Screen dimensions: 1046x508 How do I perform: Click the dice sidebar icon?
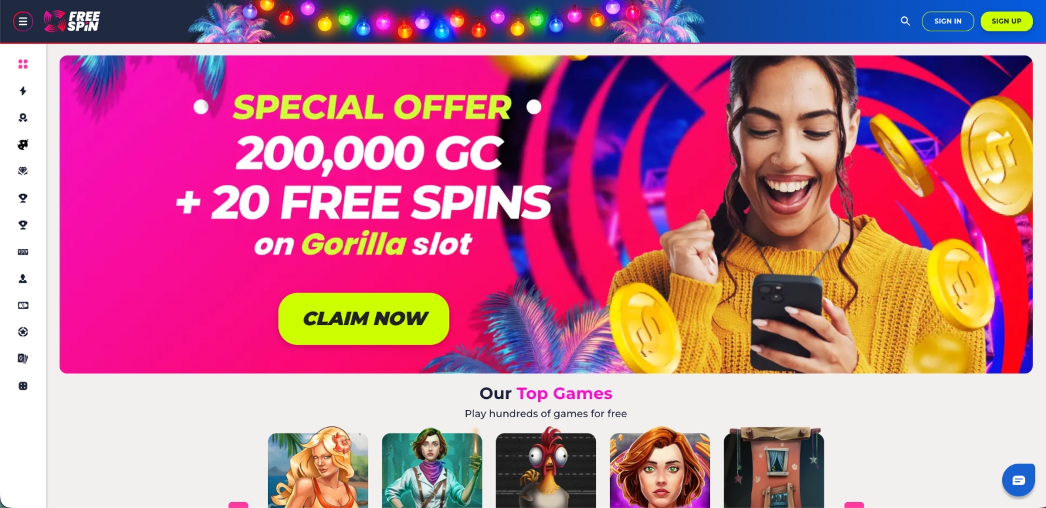(x=23, y=386)
